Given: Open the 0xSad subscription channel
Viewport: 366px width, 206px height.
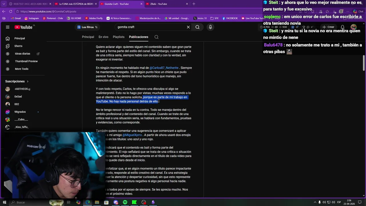Looking at the screenshot, I should [23, 96].
